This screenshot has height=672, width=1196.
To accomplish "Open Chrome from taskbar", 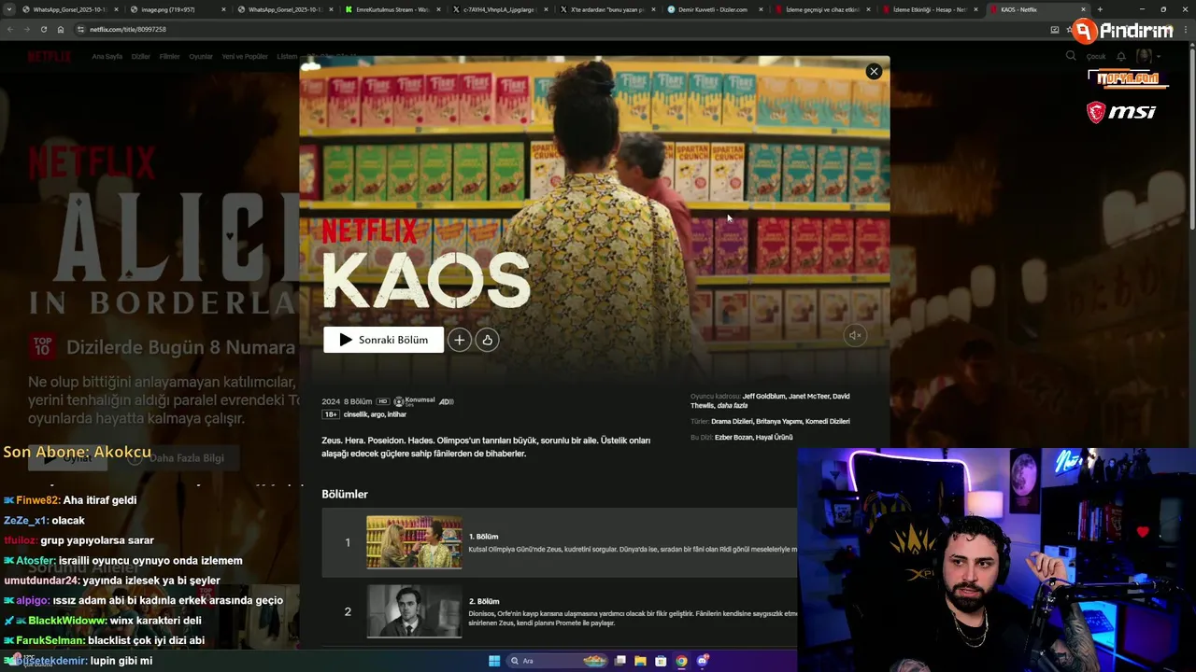I will click(x=681, y=661).
